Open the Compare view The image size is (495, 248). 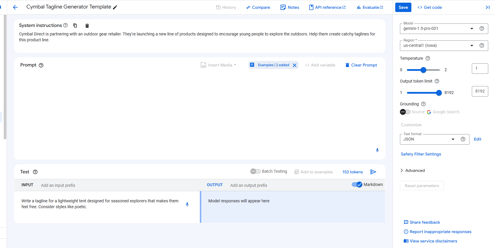pyautogui.click(x=258, y=7)
